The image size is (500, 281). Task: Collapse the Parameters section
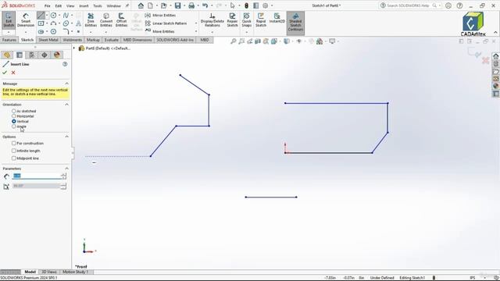(66, 169)
